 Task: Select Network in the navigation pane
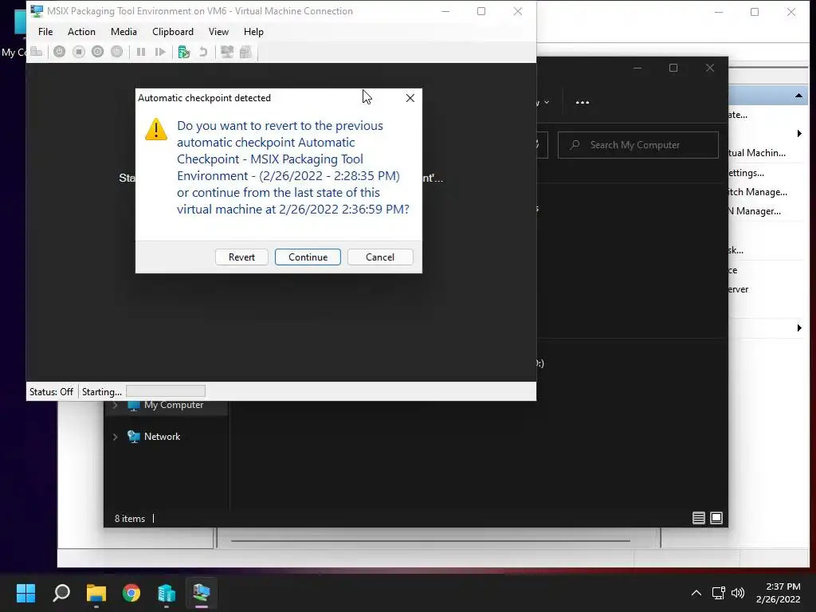(x=162, y=437)
